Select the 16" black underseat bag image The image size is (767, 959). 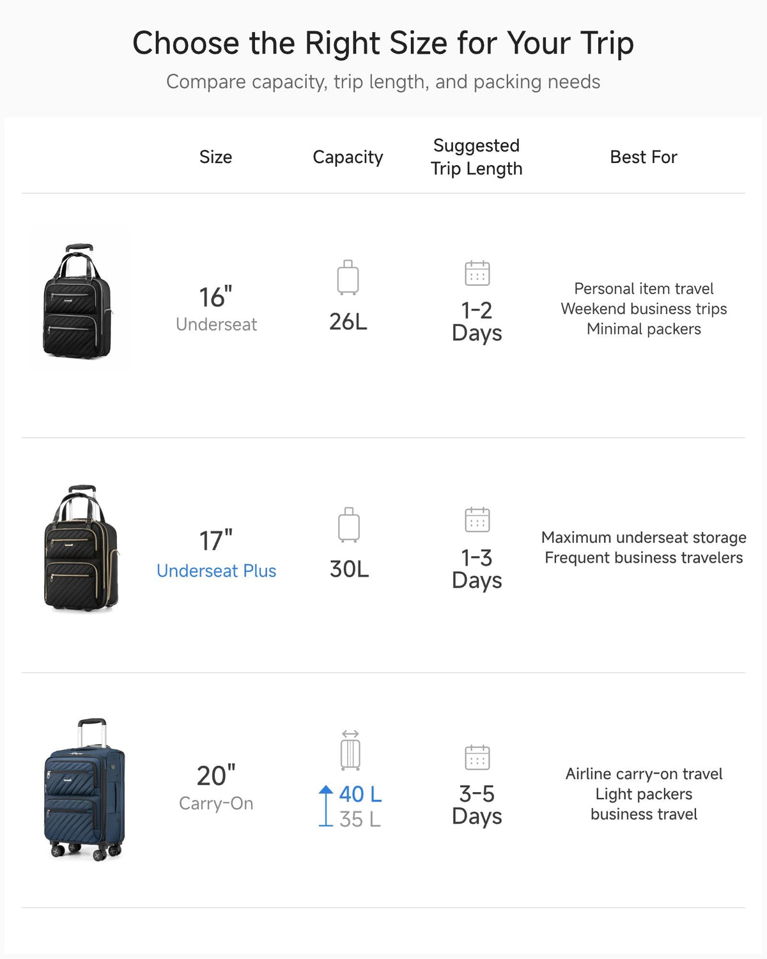[79, 300]
